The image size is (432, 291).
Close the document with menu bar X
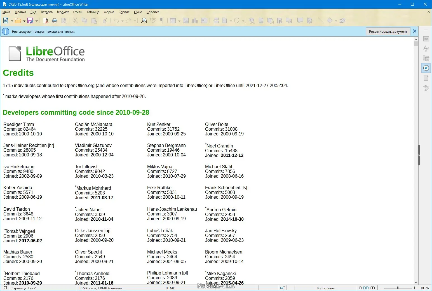coord(428,12)
